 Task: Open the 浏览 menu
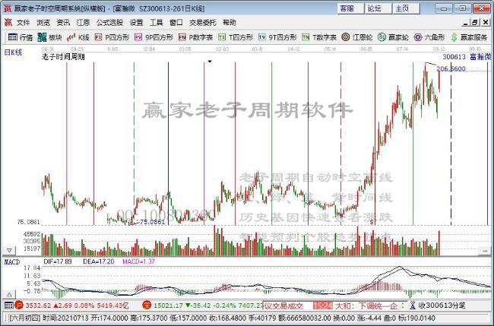tap(43, 23)
